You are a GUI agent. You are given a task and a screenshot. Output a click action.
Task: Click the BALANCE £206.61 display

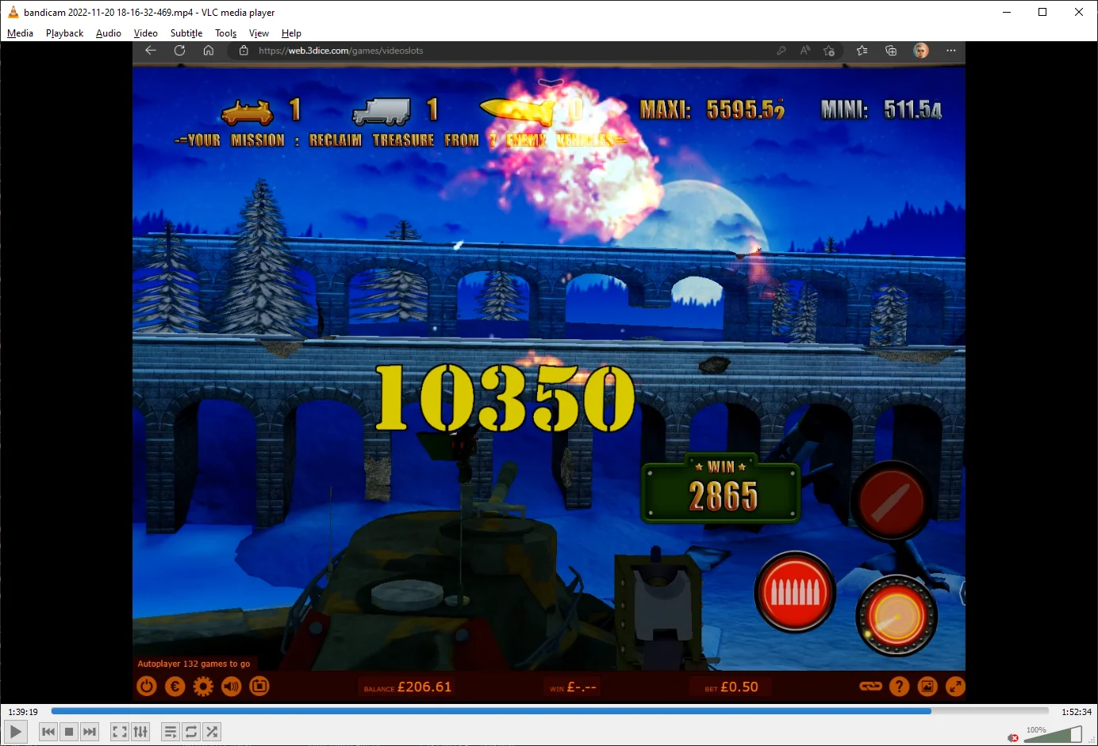tap(408, 687)
